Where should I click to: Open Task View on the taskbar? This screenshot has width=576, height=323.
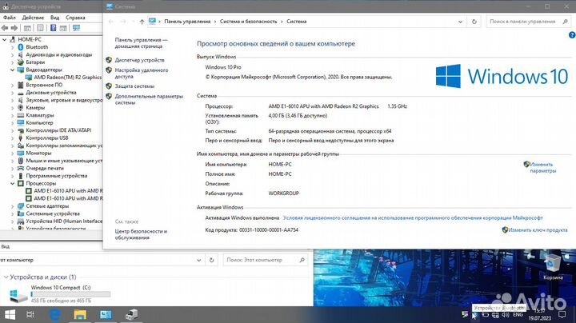(30, 314)
